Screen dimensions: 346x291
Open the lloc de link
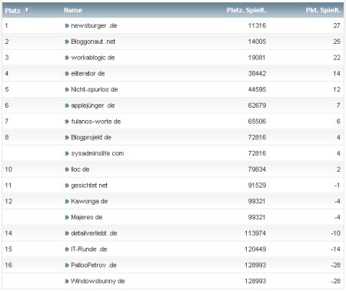[x=80, y=169]
